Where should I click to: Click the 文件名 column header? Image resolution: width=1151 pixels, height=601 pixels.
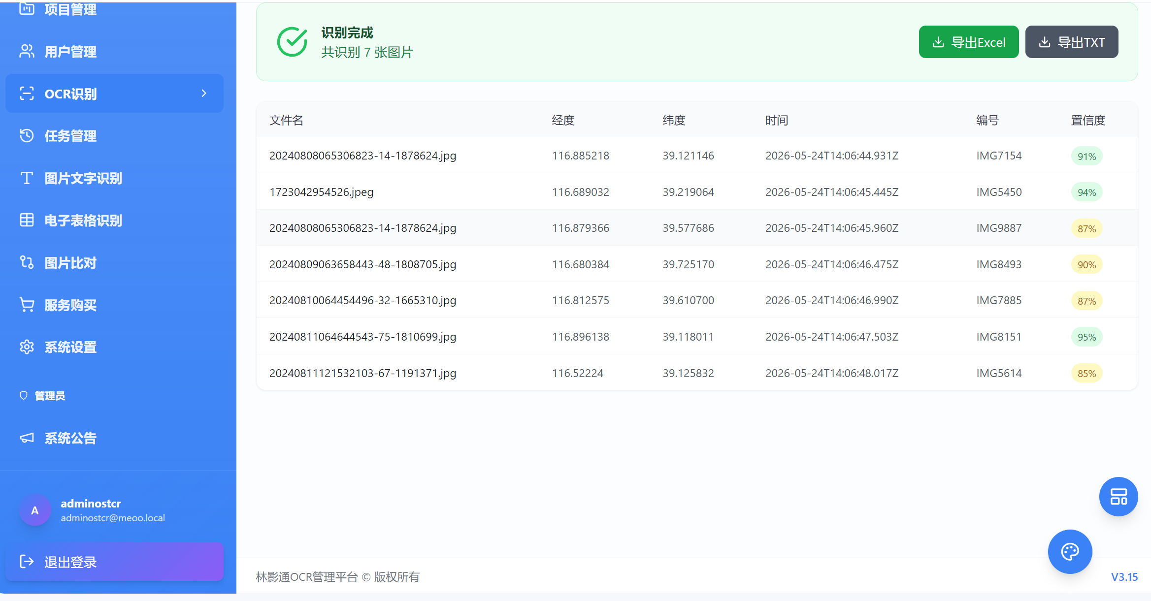click(x=286, y=120)
